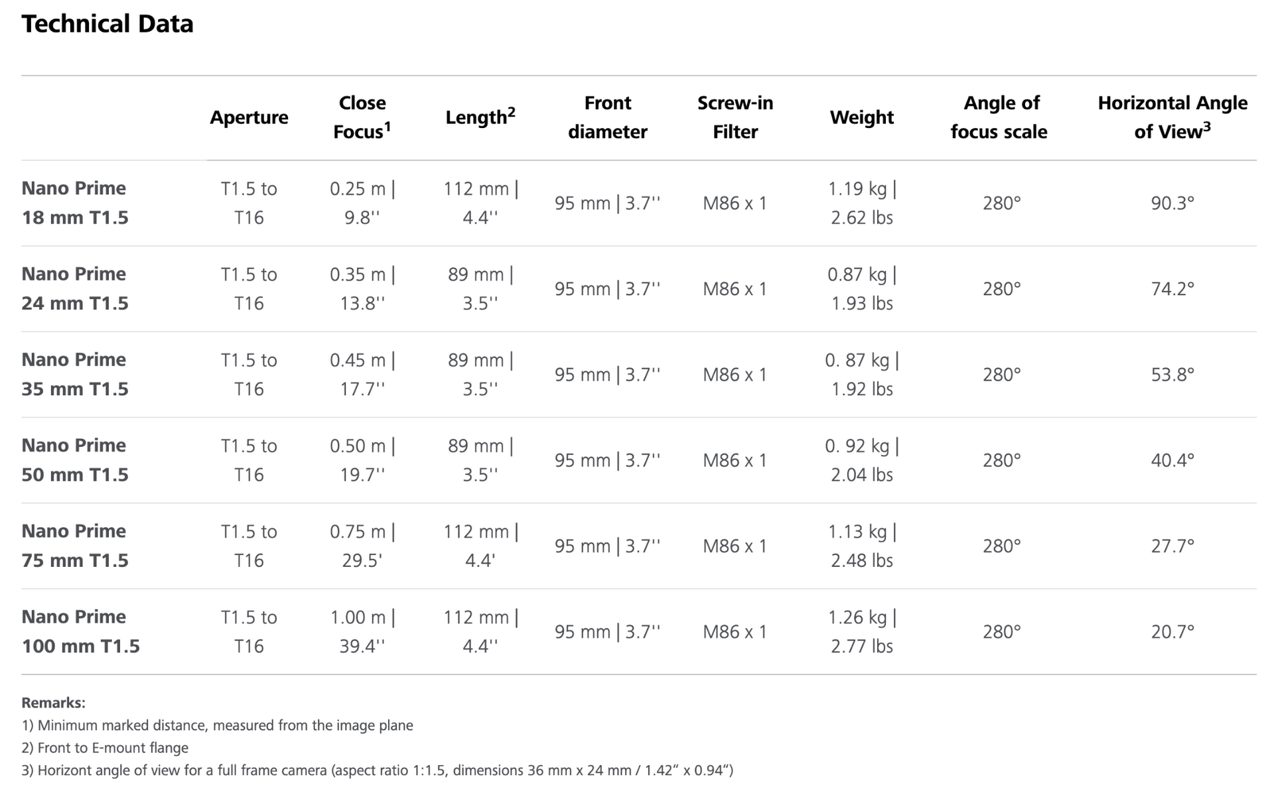1274x795 pixels.
Task: Click the Technical Data heading
Action: (107, 25)
